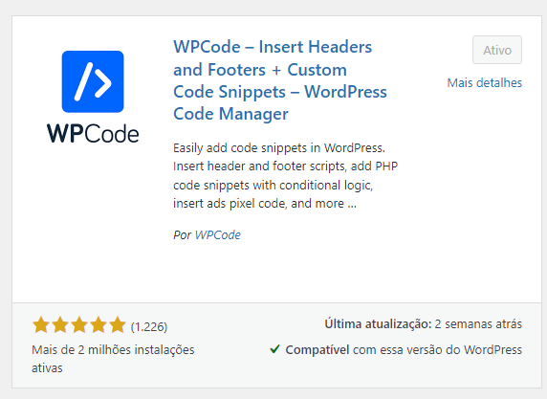Click the green compatibility checkmark icon
Viewport: 547px width, 399px height.
pyautogui.click(x=274, y=349)
